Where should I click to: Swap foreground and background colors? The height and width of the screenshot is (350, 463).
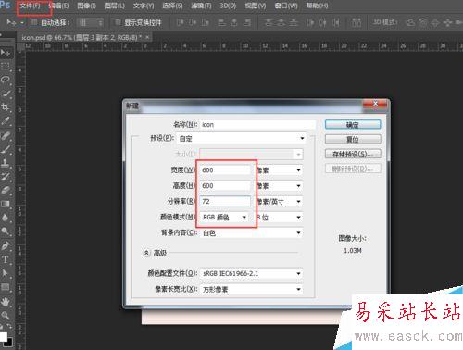click(x=8, y=327)
